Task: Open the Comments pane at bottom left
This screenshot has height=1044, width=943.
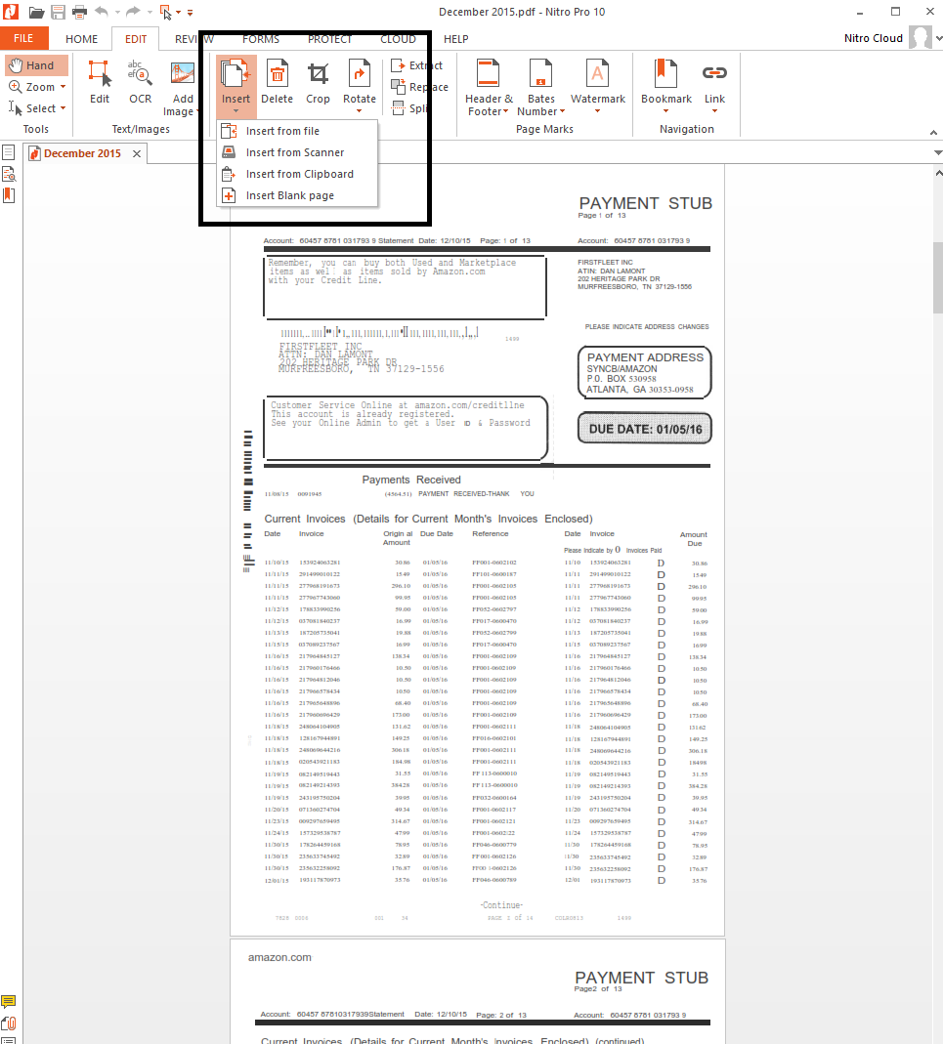Action: point(9,1002)
